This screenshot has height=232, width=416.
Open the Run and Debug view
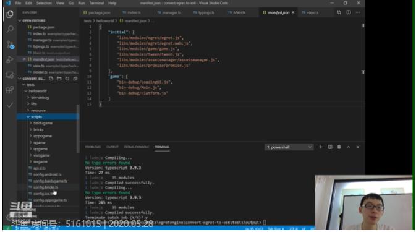(10, 59)
